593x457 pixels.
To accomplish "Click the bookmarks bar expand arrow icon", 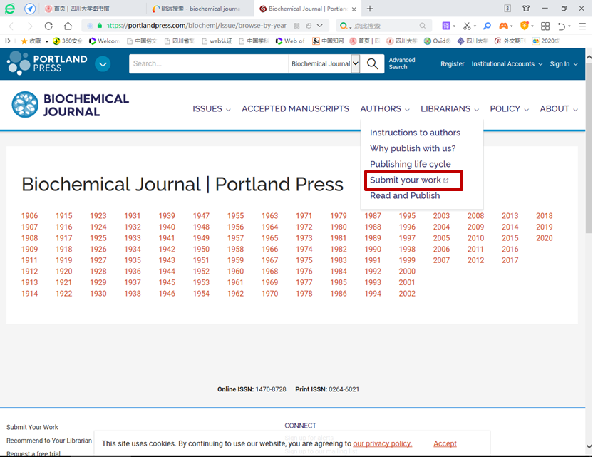I will tap(8, 41).
